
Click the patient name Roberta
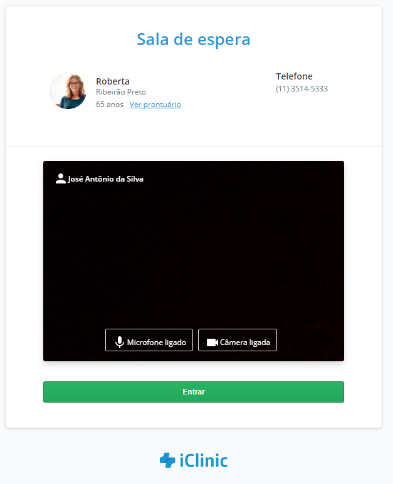[113, 81]
